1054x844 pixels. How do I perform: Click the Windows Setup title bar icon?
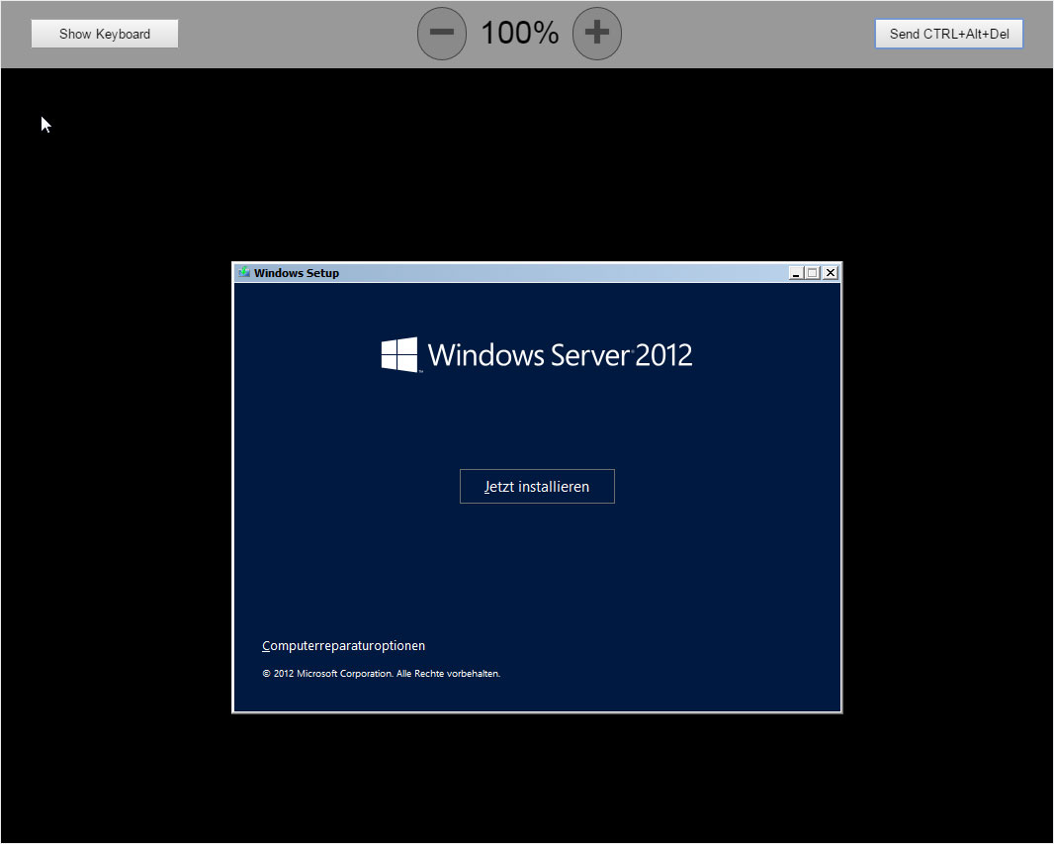[x=244, y=272]
